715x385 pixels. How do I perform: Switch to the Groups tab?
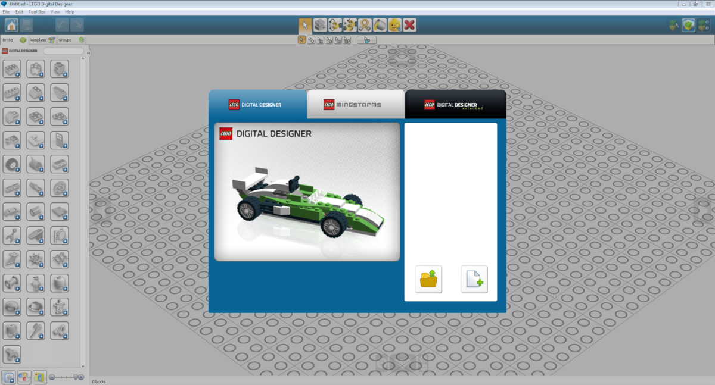coord(71,40)
